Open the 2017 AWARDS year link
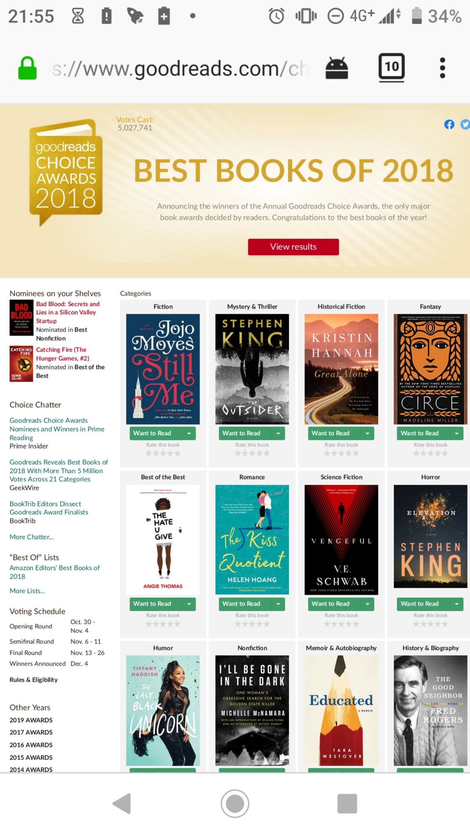This screenshot has width=470, height=835. point(31,732)
